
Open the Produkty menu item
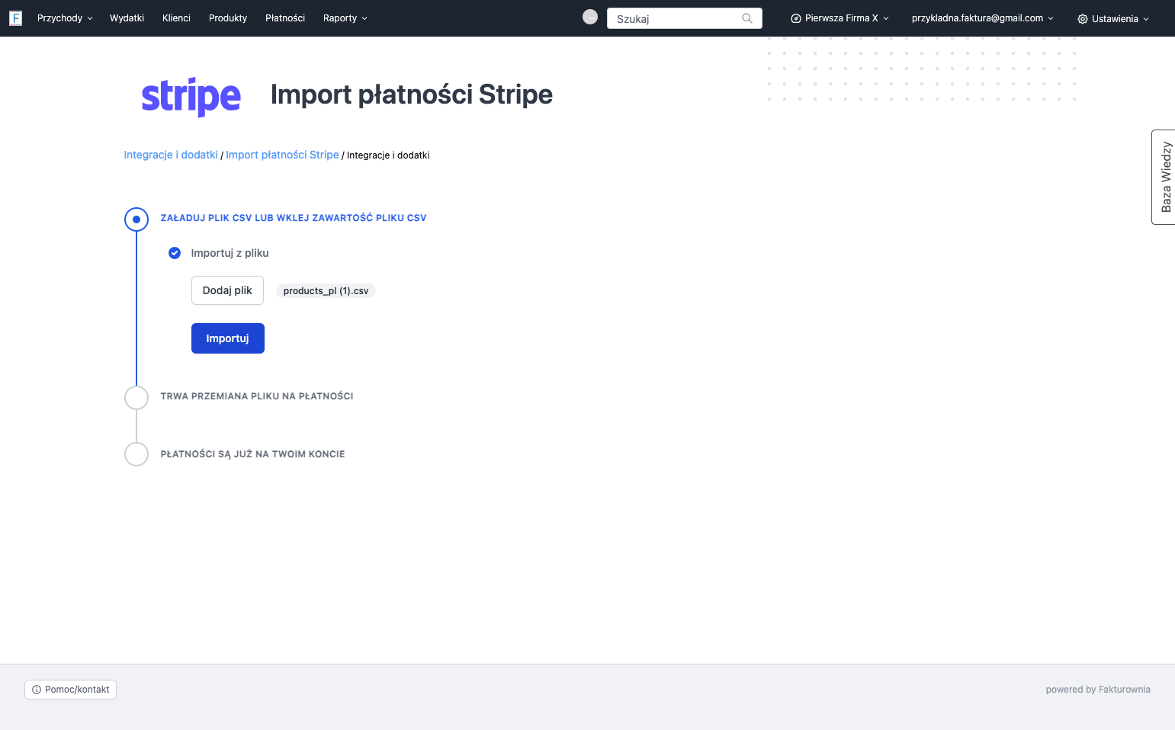[x=228, y=18]
